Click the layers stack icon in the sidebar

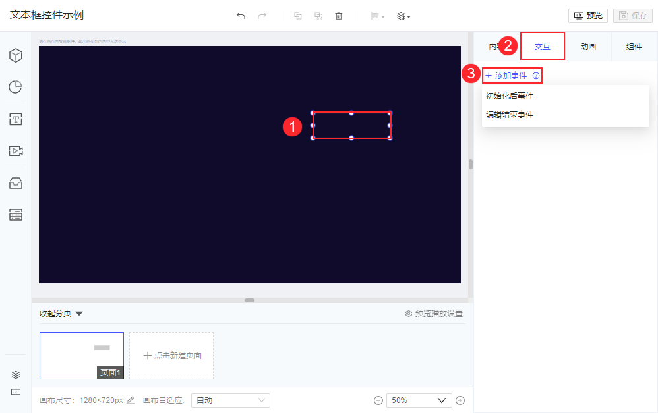coord(16,374)
